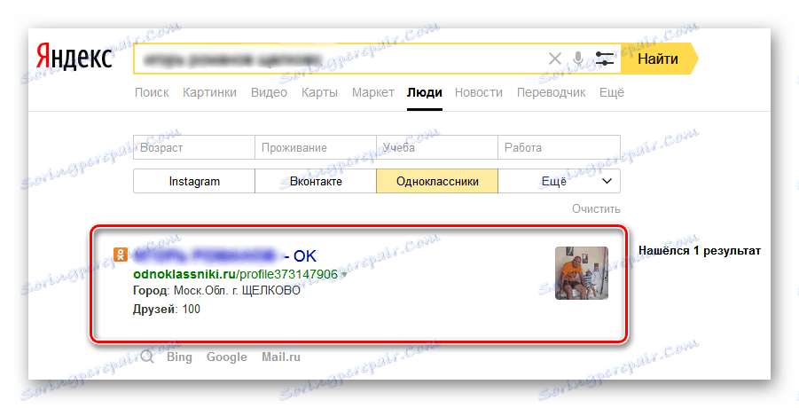
Task: Toggle the Одноклассники network filter
Action: 436,181
